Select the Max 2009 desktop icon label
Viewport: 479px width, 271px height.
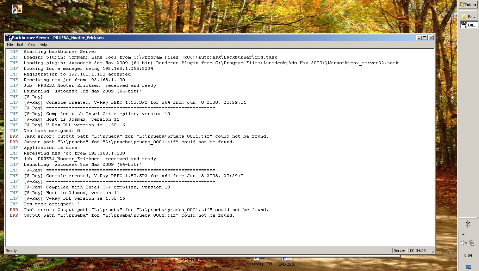pos(87,260)
